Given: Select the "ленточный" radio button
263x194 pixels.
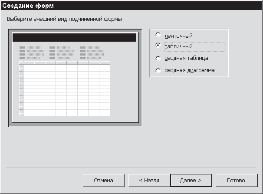Looking at the screenshot, I should click(x=158, y=35).
